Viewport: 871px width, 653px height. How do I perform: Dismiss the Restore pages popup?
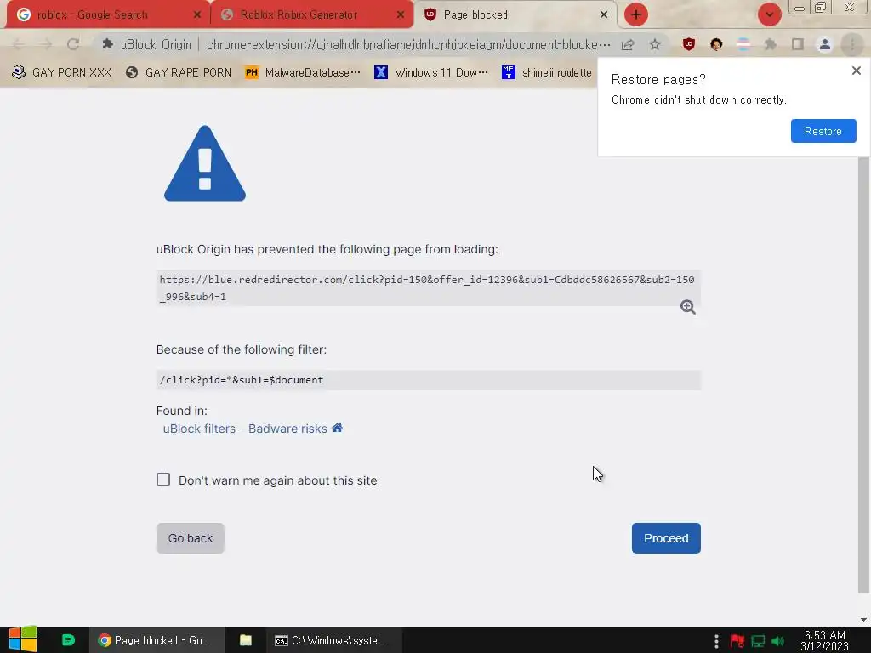click(856, 71)
